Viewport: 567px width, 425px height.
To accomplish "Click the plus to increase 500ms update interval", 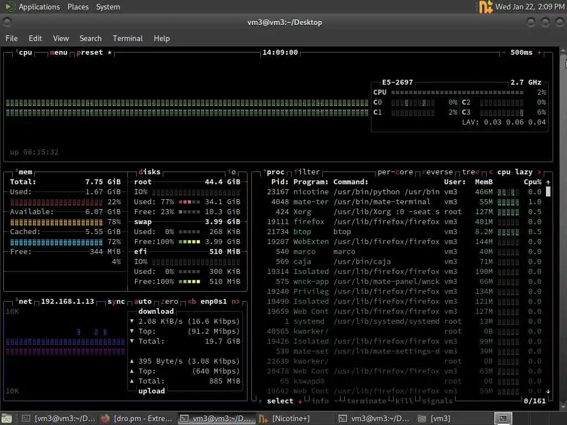I will (539, 53).
